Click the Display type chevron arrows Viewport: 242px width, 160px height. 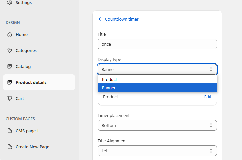[x=211, y=69]
